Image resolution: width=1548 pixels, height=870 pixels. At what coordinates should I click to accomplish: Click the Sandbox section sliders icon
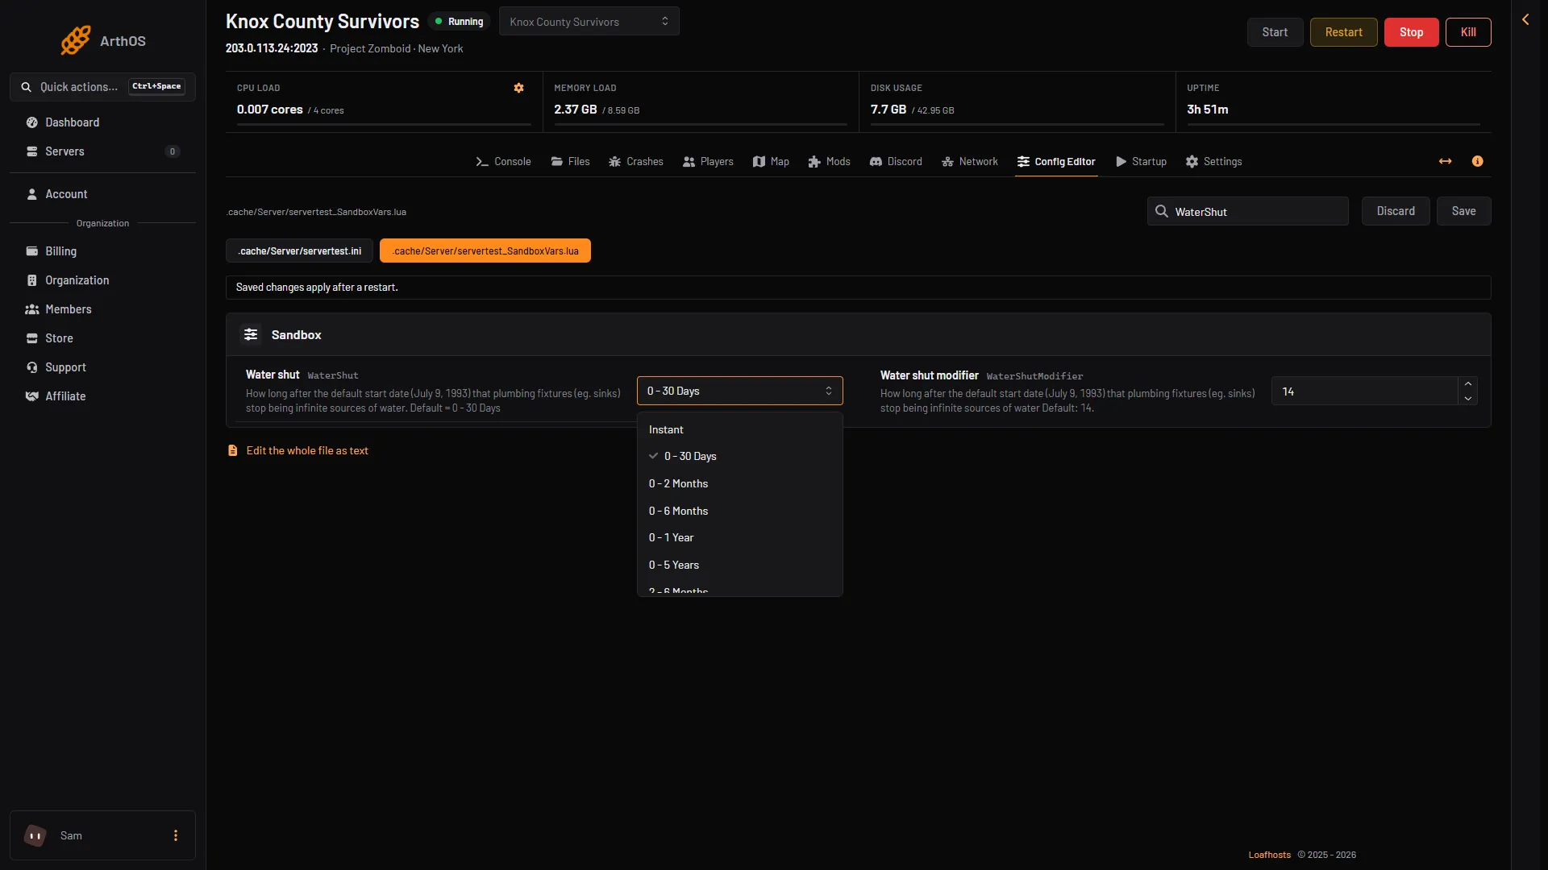[x=251, y=334]
